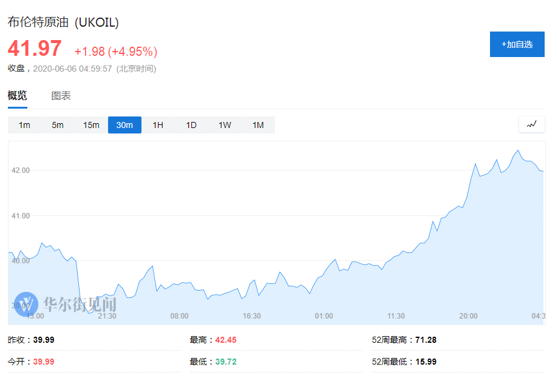Click the change value +1.98 (+4.95%)
The width and height of the screenshot is (558, 381).
115,52
